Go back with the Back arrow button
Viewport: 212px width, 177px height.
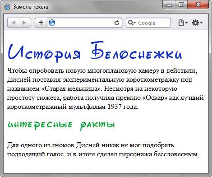(14, 23)
